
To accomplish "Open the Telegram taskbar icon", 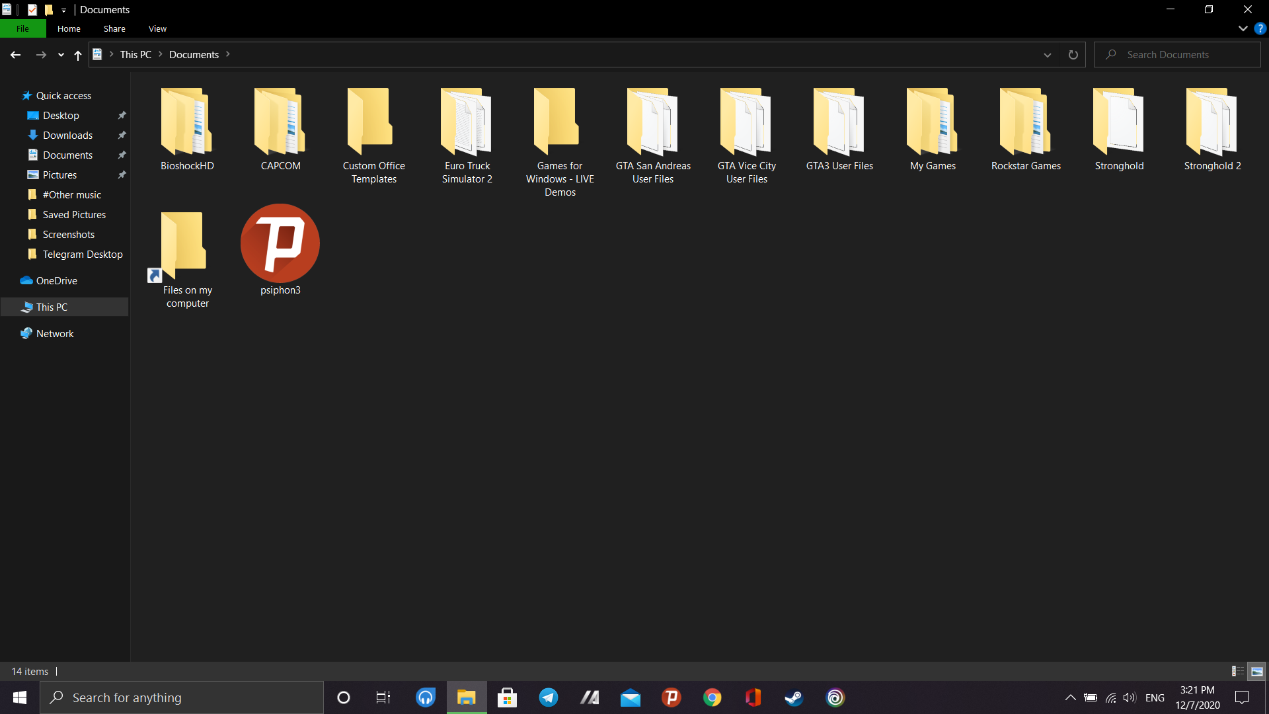I will pyautogui.click(x=548, y=697).
